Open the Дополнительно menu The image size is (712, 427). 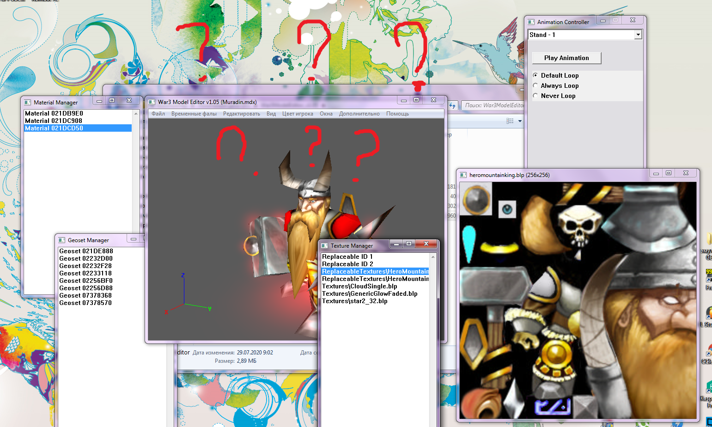359,114
